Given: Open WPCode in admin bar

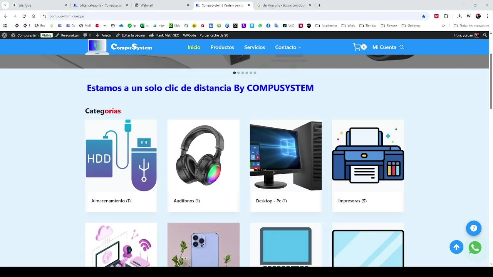Looking at the screenshot, I should (x=189, y=35).
